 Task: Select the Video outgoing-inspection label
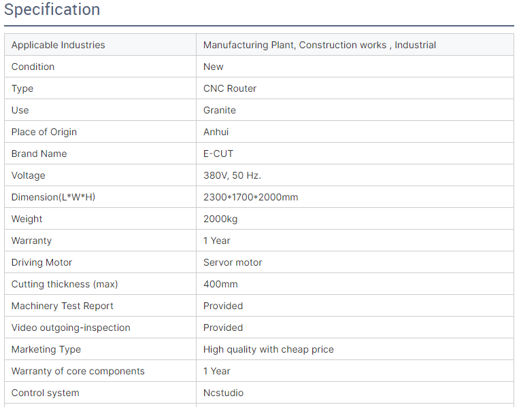coord(71,328)
